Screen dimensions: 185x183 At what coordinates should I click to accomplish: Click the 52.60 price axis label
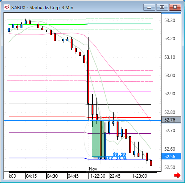coord(170,149)
